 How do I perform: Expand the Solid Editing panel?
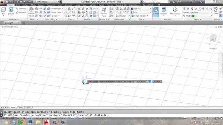51,19
